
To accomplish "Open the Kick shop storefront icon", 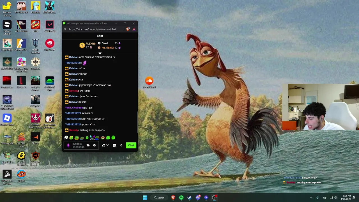I will (x=114, y=145).
